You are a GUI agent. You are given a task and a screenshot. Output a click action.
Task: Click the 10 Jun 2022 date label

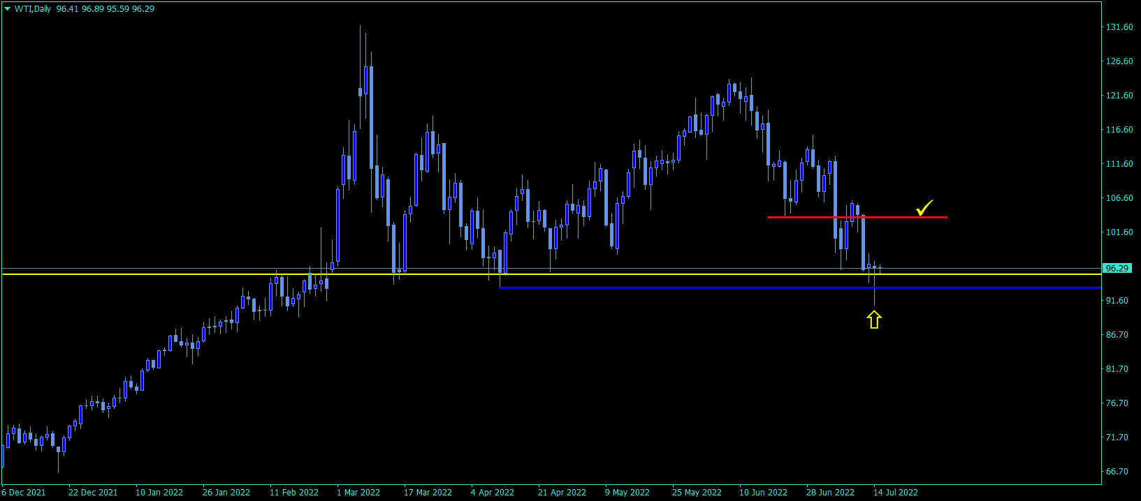pos(764,493)
